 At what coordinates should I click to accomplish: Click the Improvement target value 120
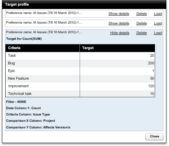(x=151, y=86)
